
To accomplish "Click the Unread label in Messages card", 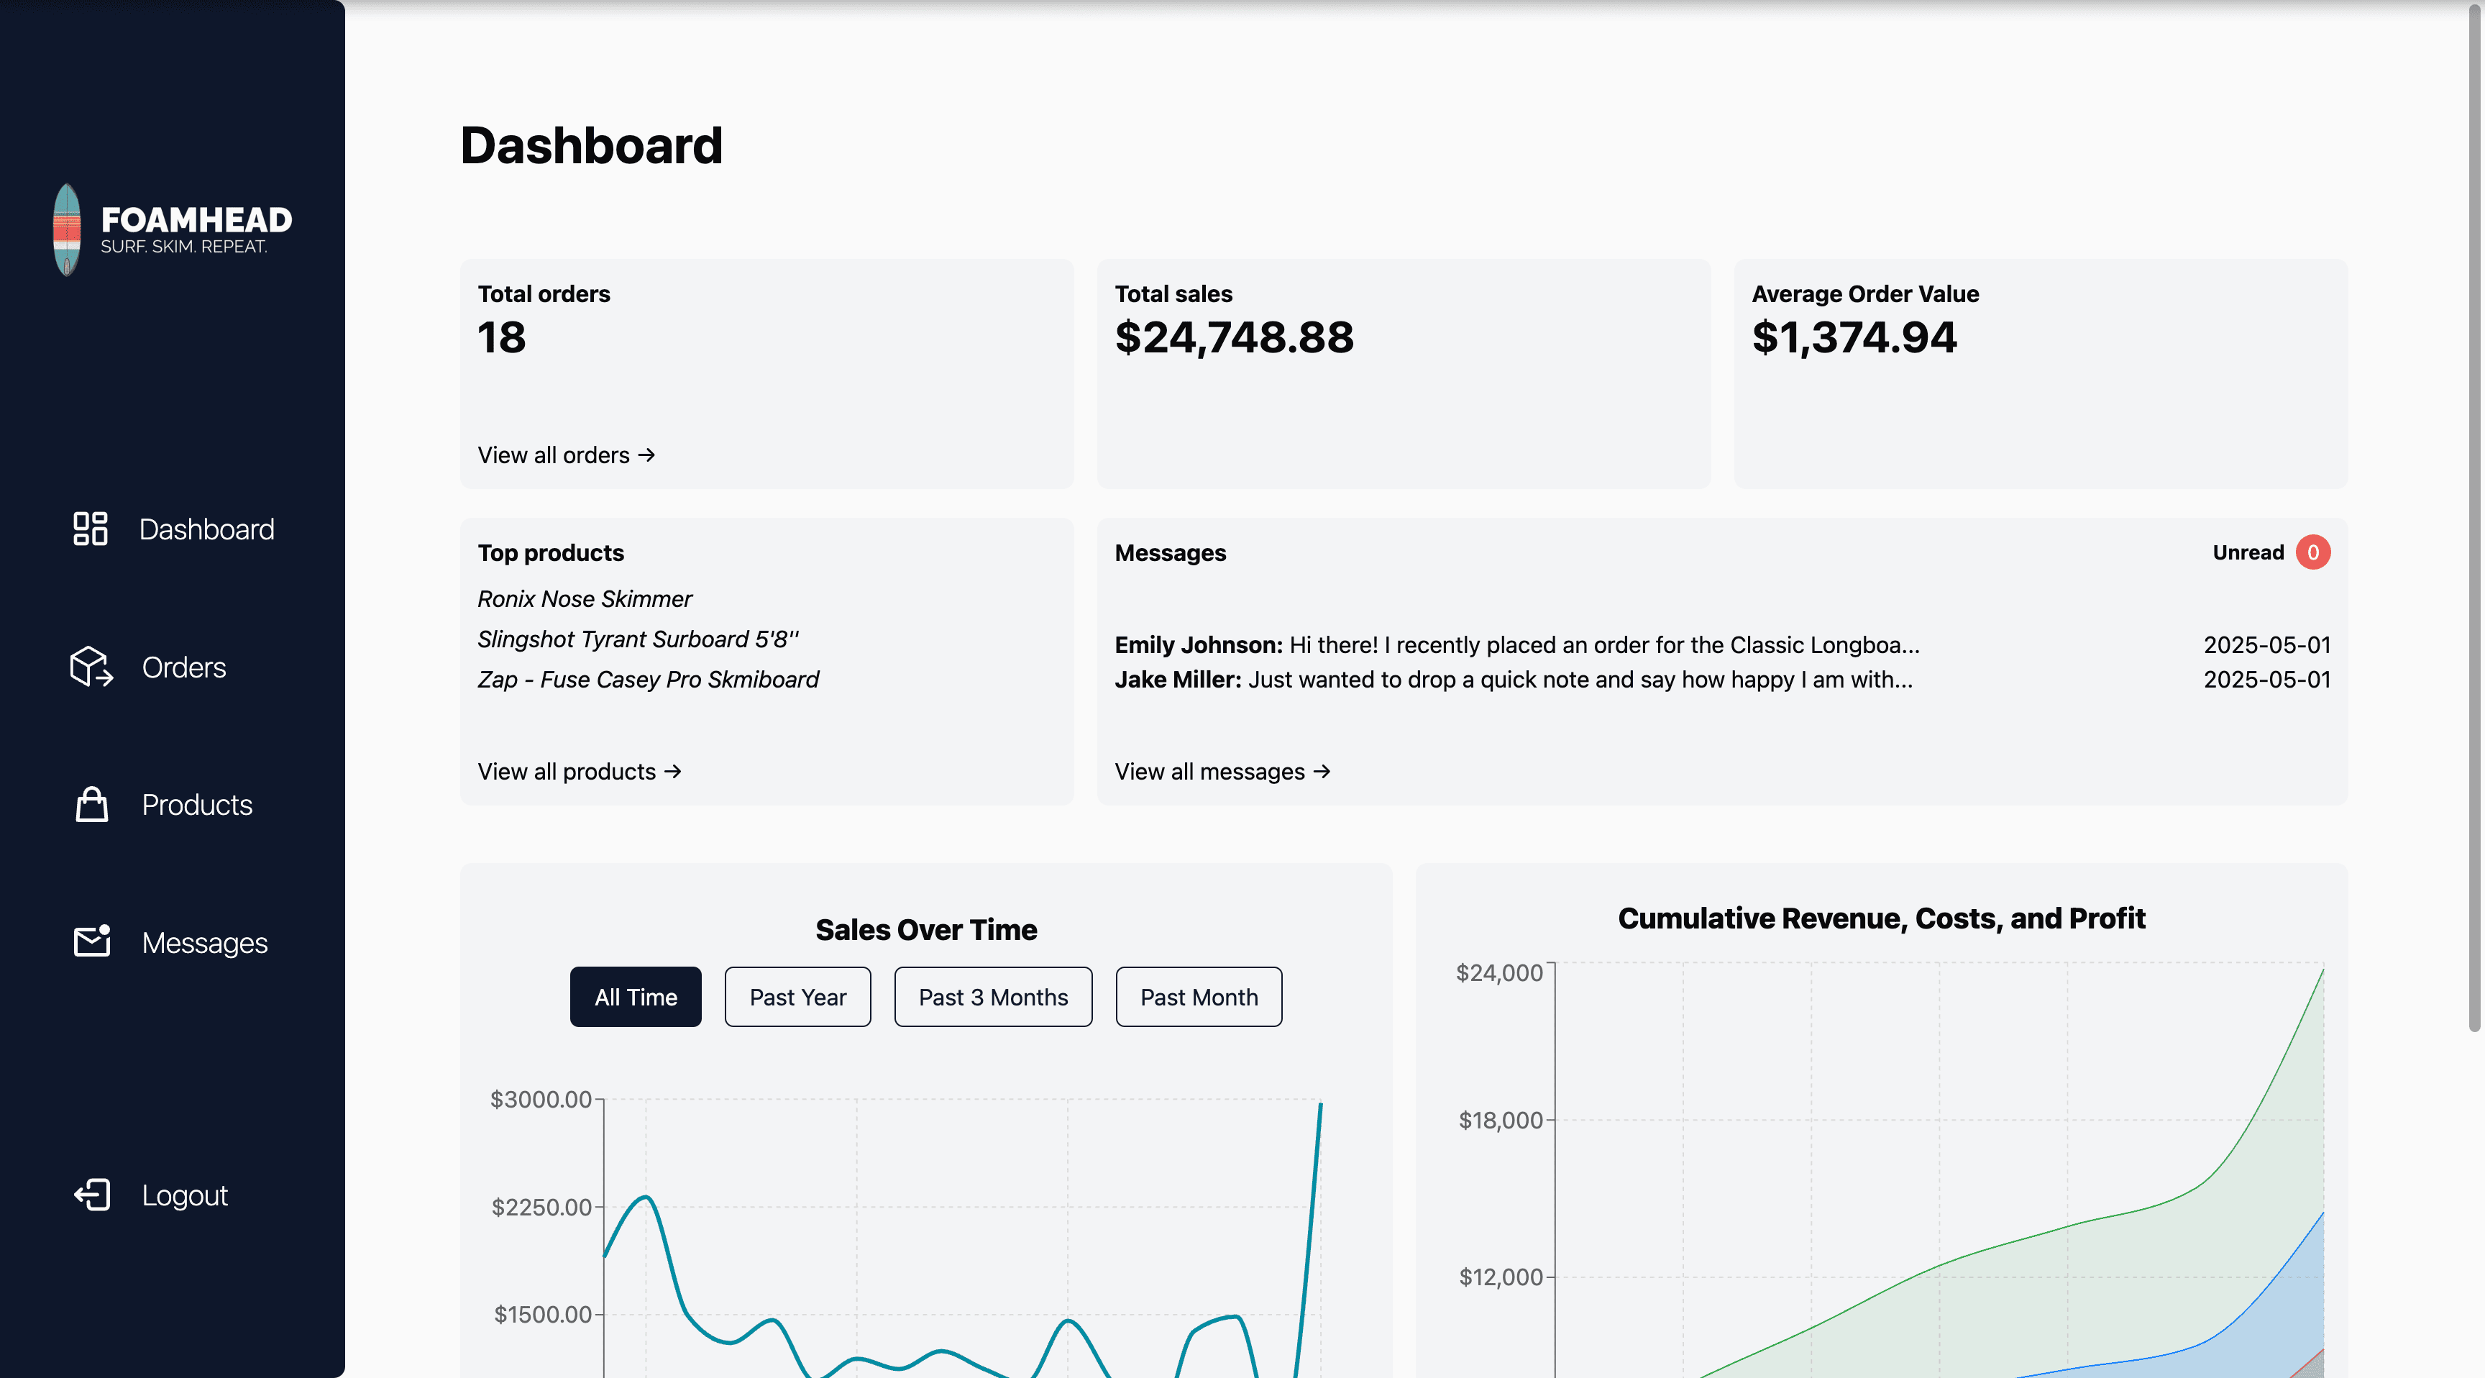I will pos(2248,553).
